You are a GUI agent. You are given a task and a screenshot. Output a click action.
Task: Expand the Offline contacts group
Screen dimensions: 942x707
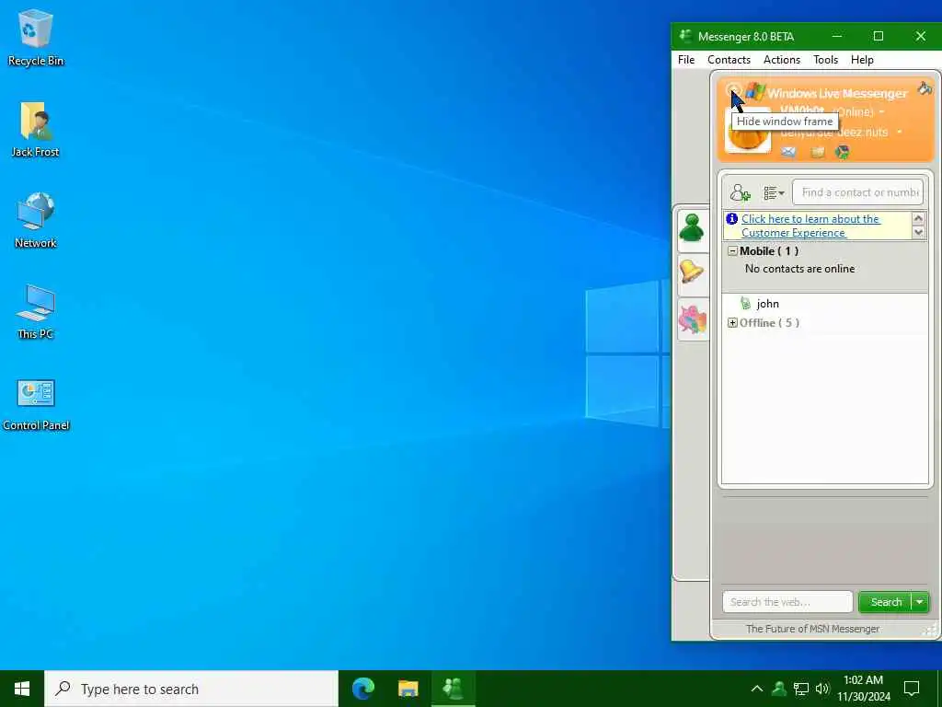732,323
